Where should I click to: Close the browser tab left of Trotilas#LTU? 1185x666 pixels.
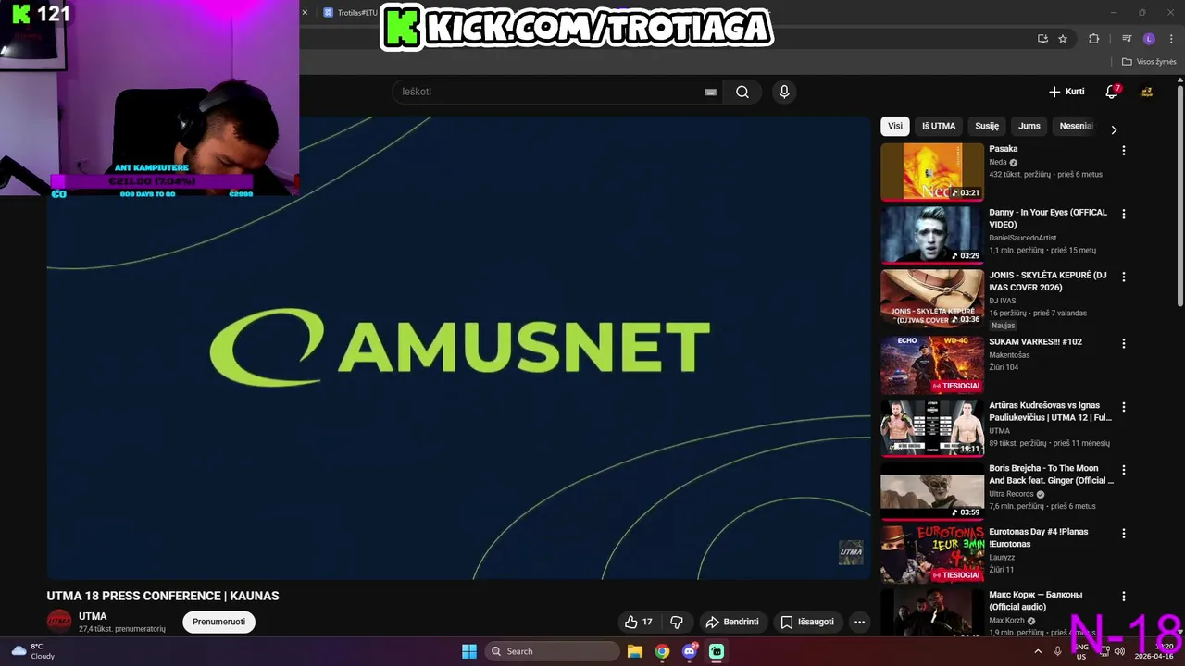305,13
